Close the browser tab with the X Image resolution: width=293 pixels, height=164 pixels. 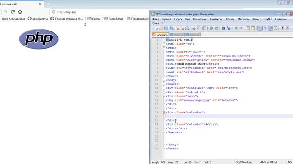point(40,4)
